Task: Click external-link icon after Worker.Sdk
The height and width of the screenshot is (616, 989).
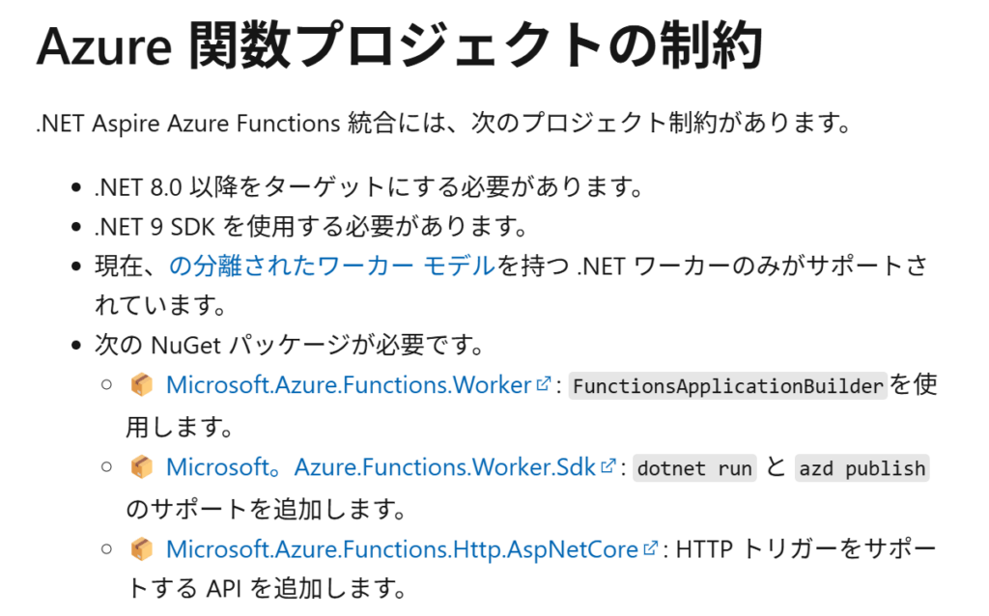Action: tap(608, 466)
